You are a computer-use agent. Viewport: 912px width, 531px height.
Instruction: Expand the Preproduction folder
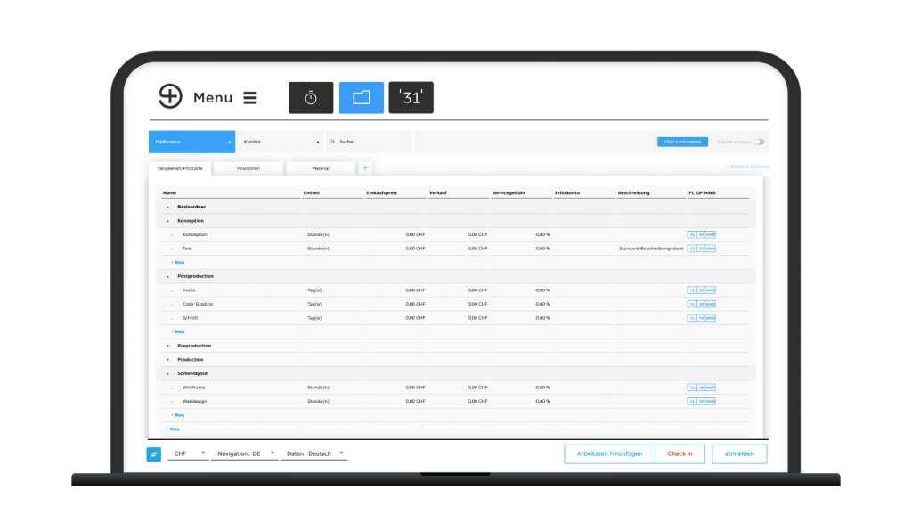point(168,346)
